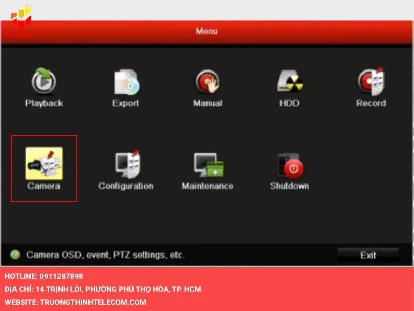Click the TRUONGTHINHTELECOM.COM website text
Image resolution: width=414 pixels, height=311 pixels.
point(93,302)
